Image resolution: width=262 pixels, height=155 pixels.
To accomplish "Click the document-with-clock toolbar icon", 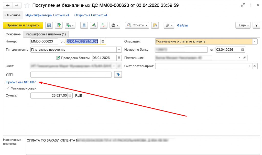I will tap(155, 25).
